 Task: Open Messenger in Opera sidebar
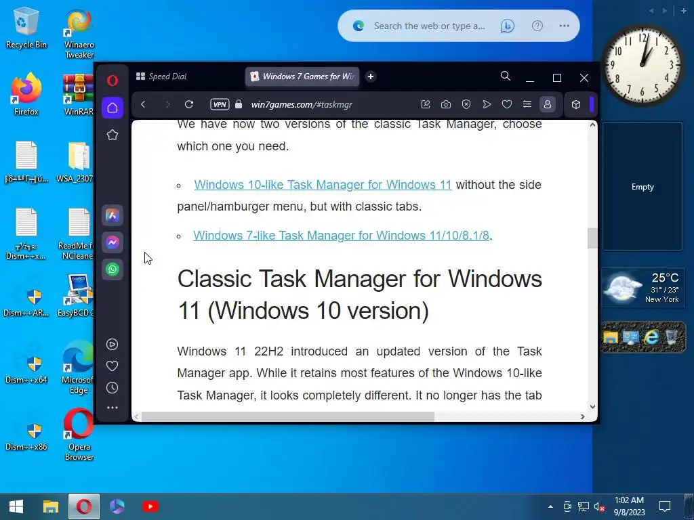tap(113, 242)
